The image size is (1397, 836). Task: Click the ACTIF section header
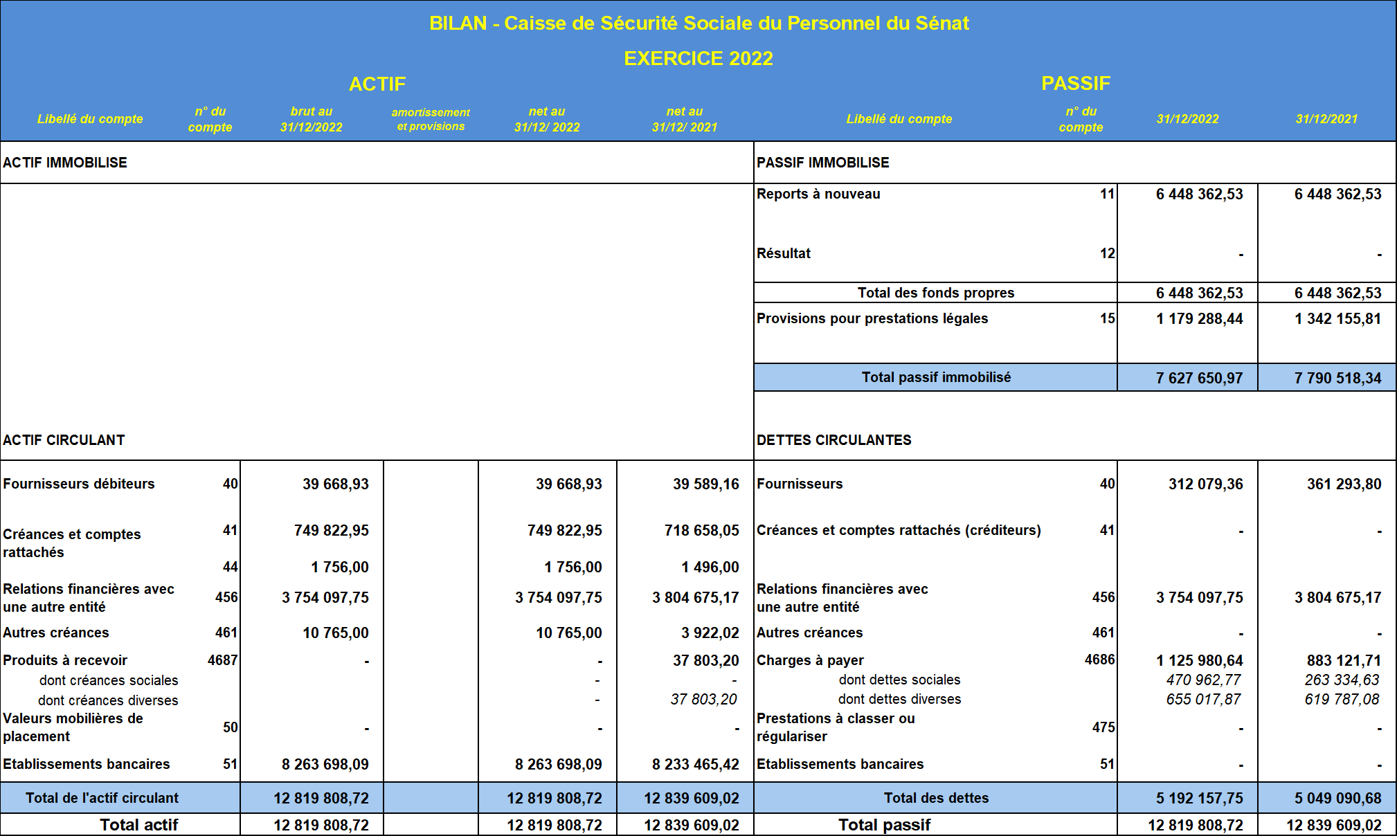pyautogui.click(x=377, y=84)
